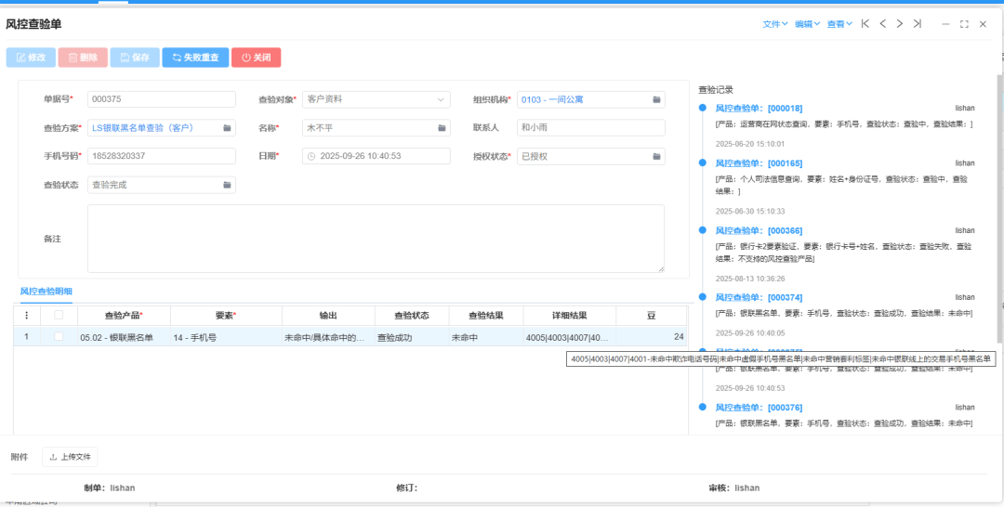Image resolution: width=1004 pixels, height=507 pixels.
Task: Click the 4005|4003|4007 detail cell
Action: (570, 337)
